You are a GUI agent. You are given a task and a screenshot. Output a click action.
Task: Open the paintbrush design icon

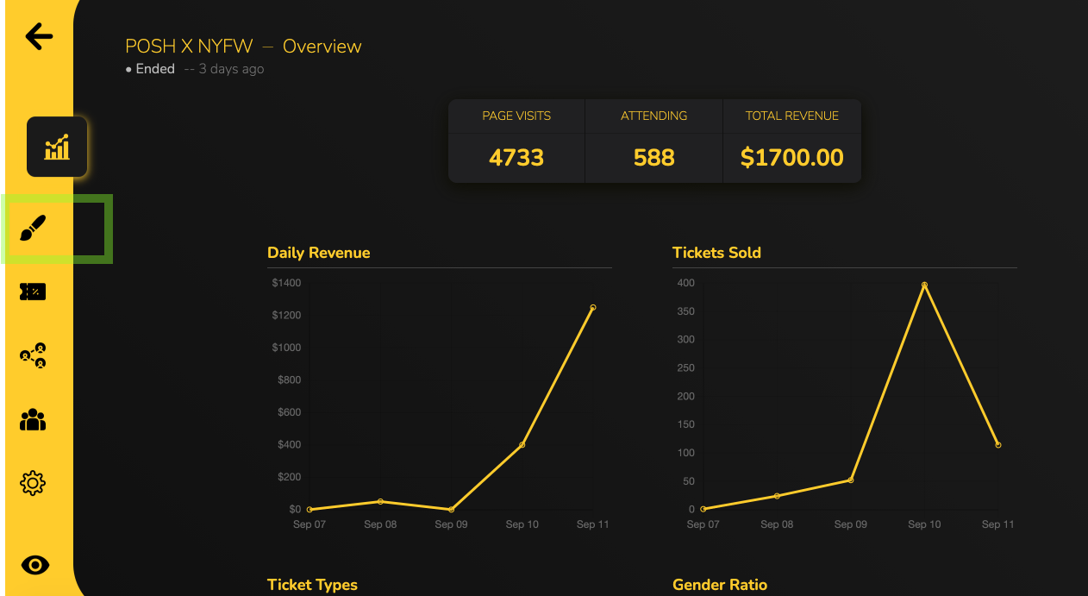coord(33,229)
